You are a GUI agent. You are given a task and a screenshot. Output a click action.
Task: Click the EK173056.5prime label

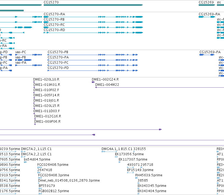point(129,154)
